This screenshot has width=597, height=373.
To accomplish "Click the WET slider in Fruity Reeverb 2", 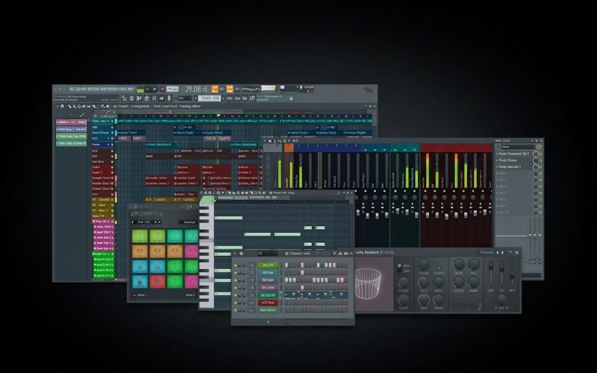I will coord(512,274).
